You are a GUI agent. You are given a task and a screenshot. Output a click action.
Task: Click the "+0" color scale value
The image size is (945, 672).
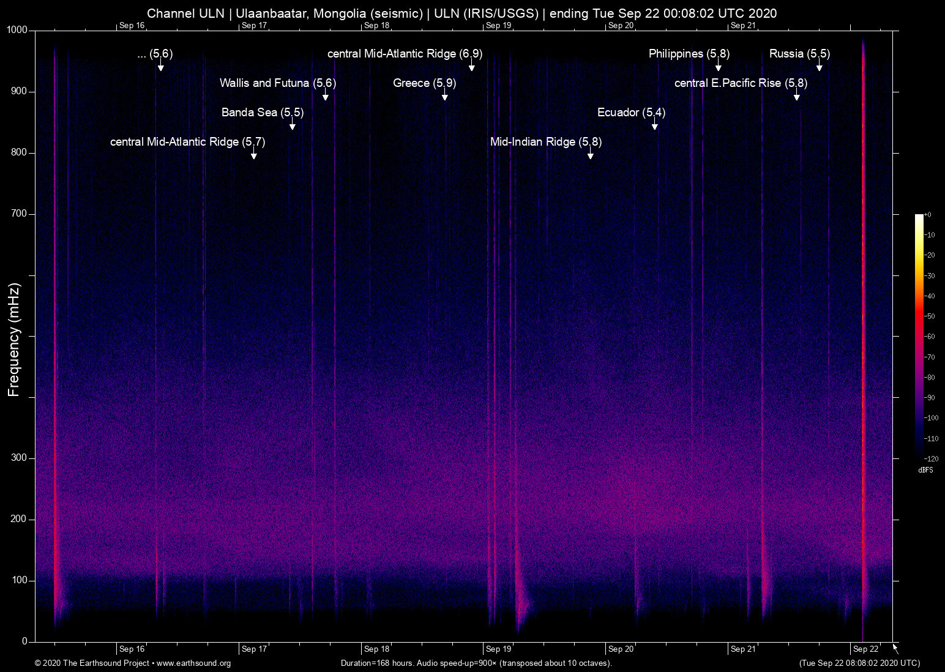[x=927, y=215]
